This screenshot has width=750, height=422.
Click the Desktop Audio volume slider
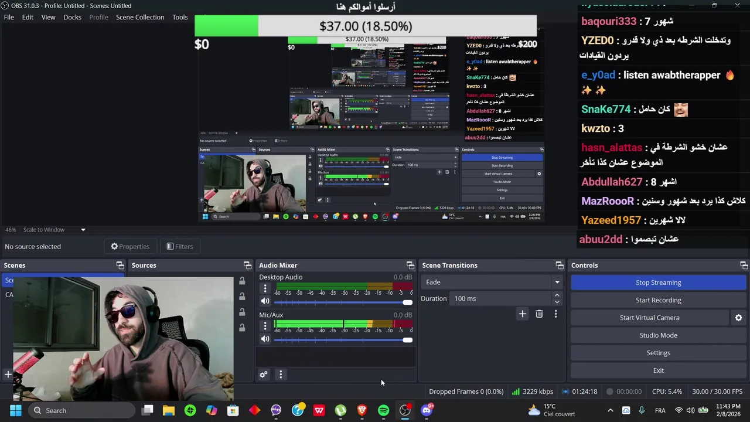tap(343, 302)
